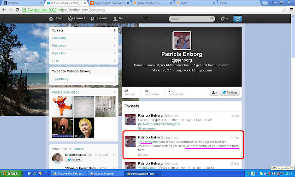
Task: Dismiss the Michael Moreno suggestion
Action: click(x=114, y=154)
